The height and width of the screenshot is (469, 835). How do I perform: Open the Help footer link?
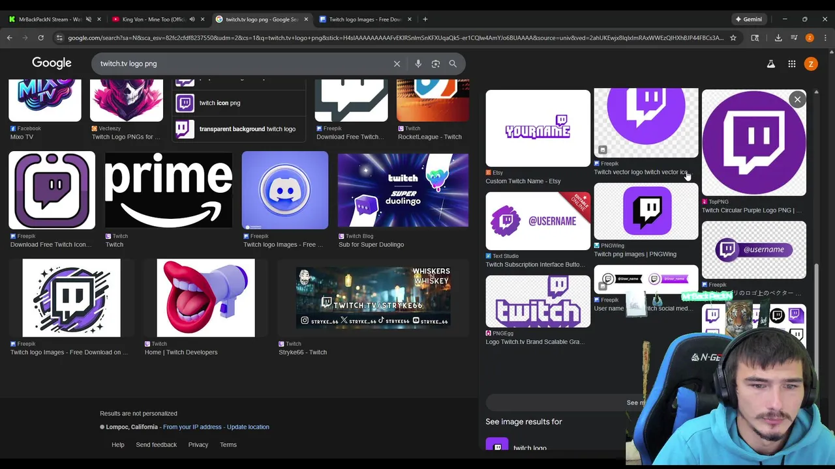pos(118,445)
